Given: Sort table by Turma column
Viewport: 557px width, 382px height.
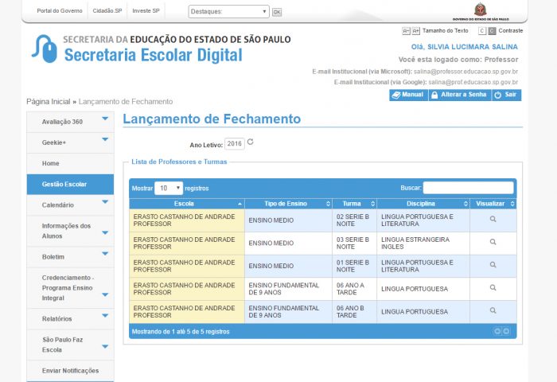Looking at the screenshot, I should pyautogui.click(x=355, y=204).
